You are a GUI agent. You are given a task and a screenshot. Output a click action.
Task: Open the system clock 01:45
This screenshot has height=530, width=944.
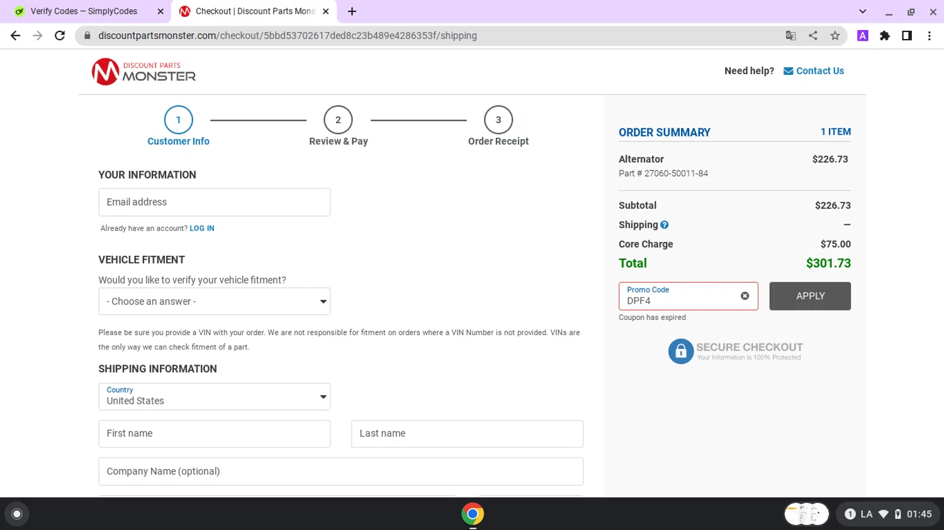point(919,514)
